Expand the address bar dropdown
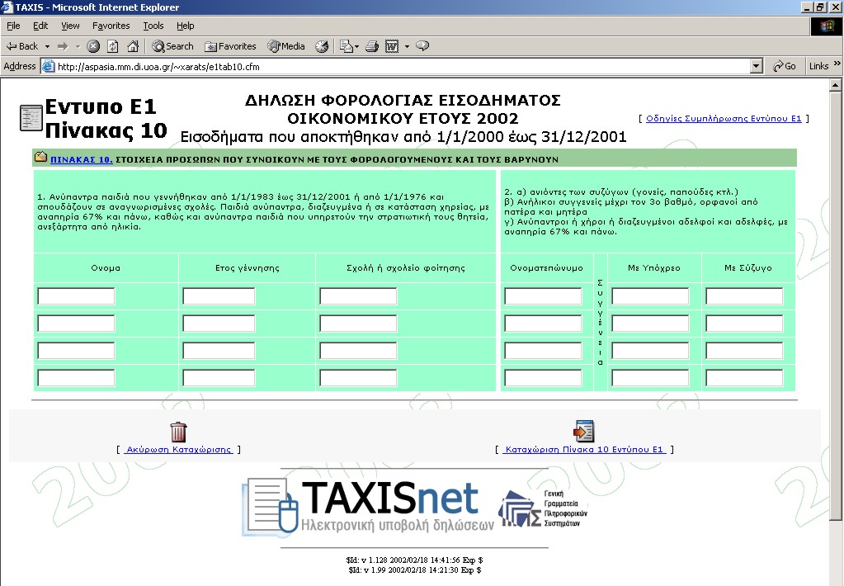 click(757, 67)
